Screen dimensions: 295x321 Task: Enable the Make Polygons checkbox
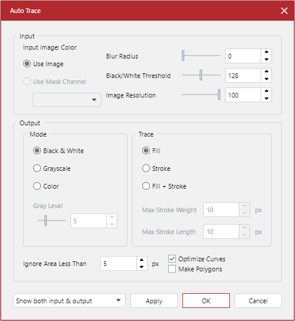pos(172,269)
